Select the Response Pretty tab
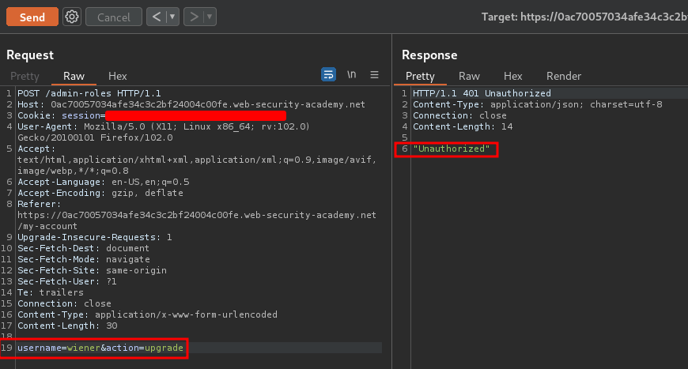688x369 pixels. pyautogui.click(x=420, y=76)
